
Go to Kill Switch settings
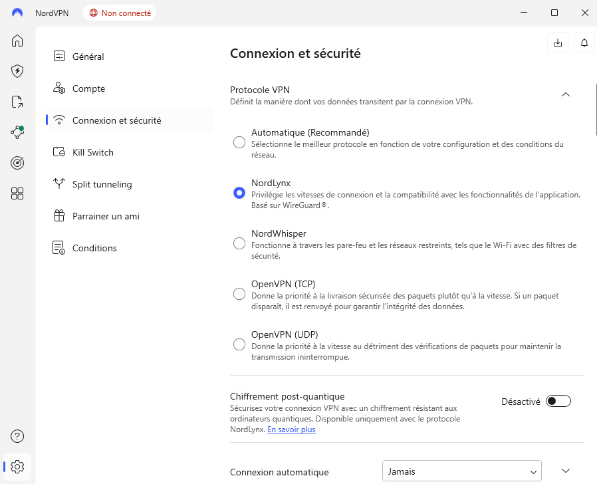point(92,152)
